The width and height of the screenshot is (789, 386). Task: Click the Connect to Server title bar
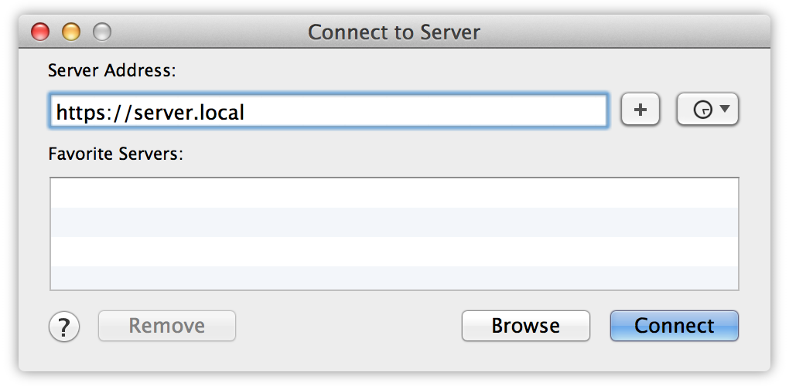(394, 32)
